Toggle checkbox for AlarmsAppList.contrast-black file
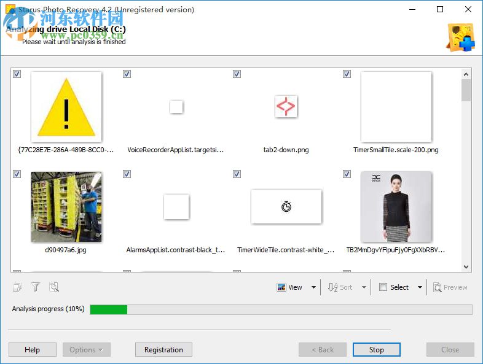483x364 pixels. coord(127,174)
